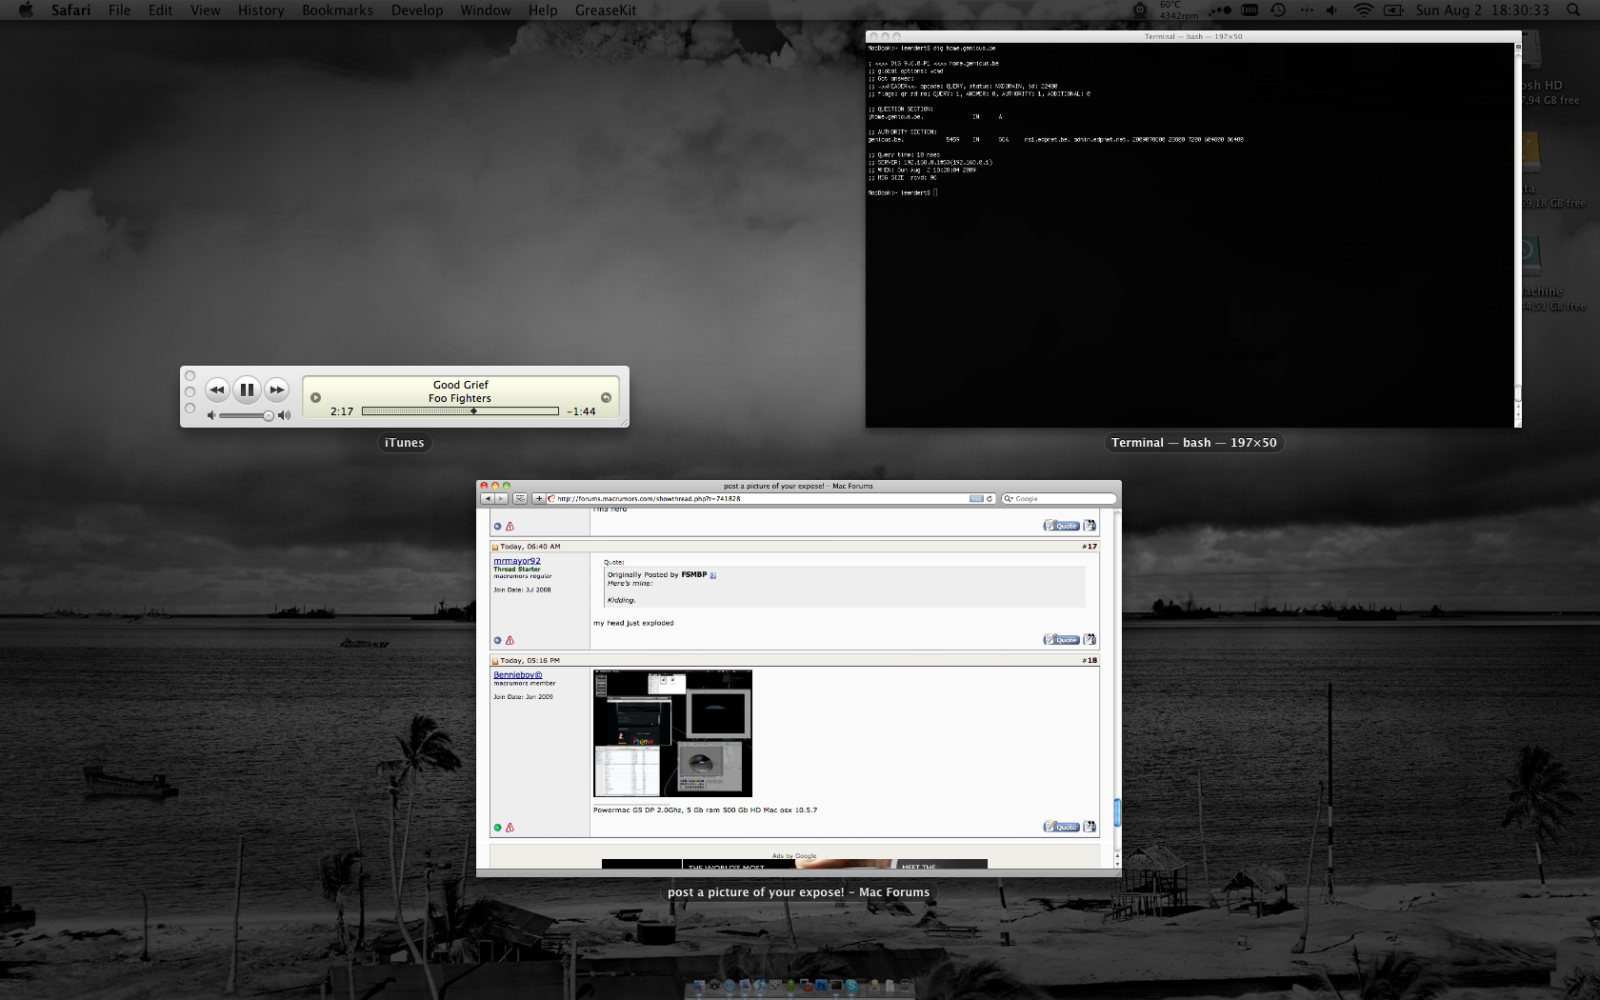This screenshot has height=1000, width=1600.
Task: Click the Safari address bar URL
Action: click(x=649, y=498)
